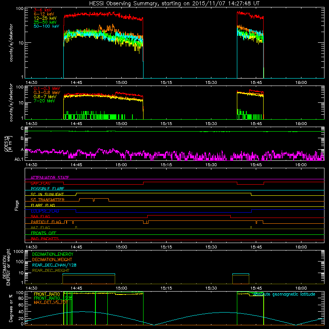Select the POSSIBLE_FLARE flag label
The image size is (329, 329).
tap(47, 189)
